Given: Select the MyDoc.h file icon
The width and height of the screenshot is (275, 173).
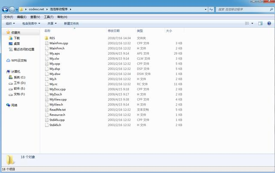Looking at the screenshot, I should 46,94.
